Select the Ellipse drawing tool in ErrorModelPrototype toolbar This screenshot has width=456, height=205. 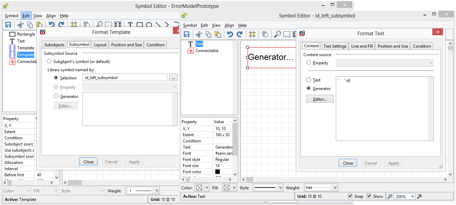click(x=149, y=25)
